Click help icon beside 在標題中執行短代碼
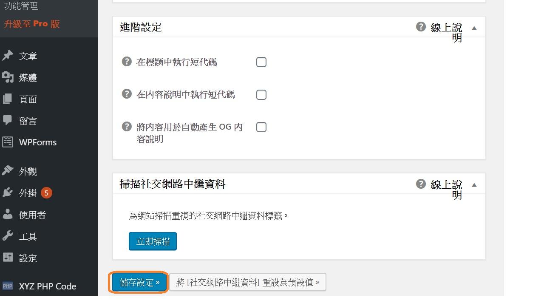Screen dimensions: 544x306 tap(127, 62)
